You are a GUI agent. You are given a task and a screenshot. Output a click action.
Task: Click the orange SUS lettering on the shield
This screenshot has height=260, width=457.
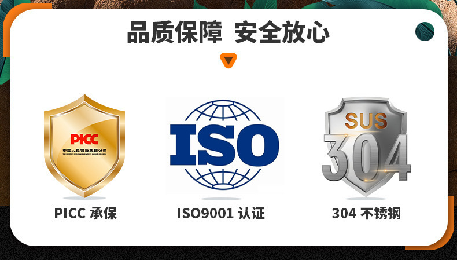point(366,121)
